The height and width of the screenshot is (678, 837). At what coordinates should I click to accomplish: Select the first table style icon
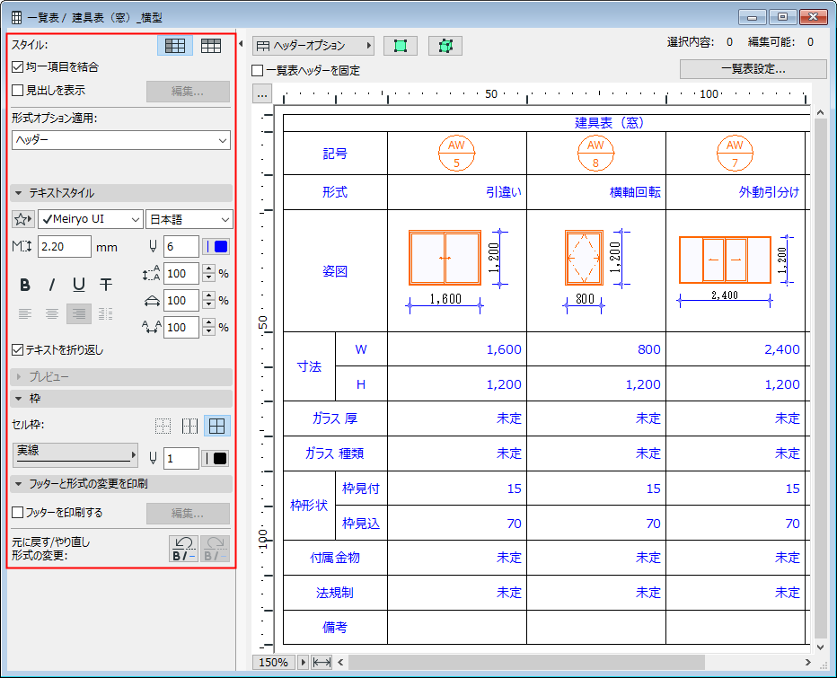[175, 46]
